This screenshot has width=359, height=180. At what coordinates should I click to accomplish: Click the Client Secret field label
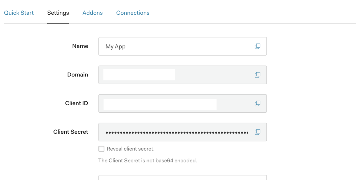pos(71,132)
